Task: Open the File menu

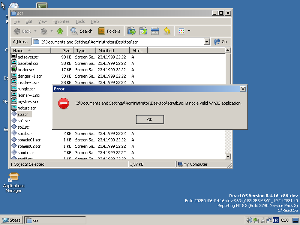Action: 16,21
